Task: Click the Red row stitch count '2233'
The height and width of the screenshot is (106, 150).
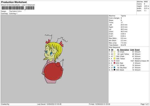Action: tap(117, 63)
